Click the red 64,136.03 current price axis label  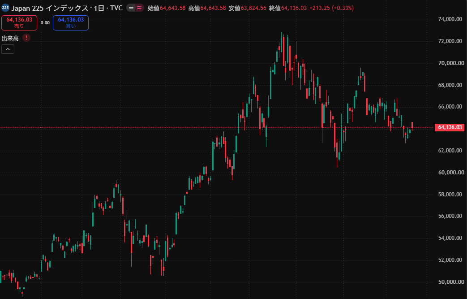click(x=450, y=127)
